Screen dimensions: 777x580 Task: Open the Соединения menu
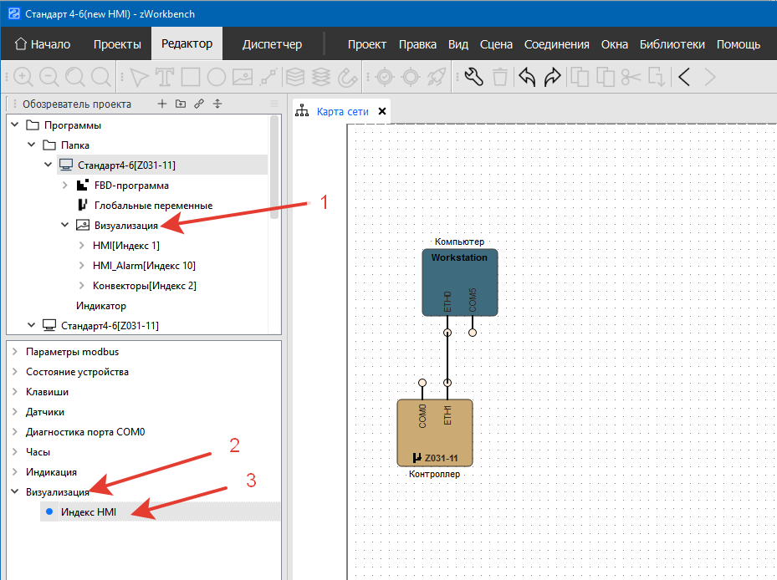coord(556,44)
